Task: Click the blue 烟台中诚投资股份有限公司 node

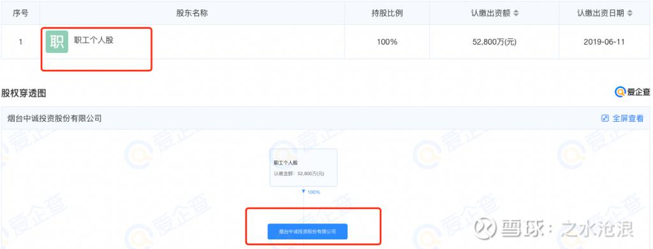Action: coord(307,232)
